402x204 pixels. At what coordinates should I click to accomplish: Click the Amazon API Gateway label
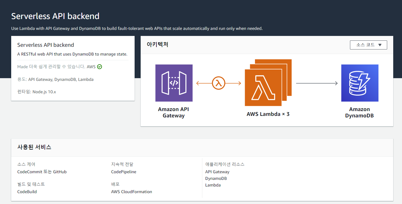point(174,113)
